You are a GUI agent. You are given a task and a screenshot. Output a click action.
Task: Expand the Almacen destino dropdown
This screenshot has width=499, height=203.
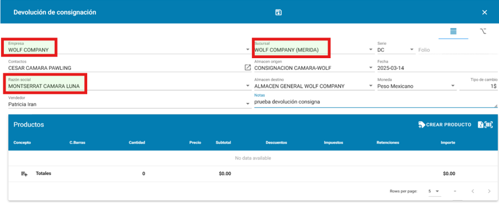[370, 86]
